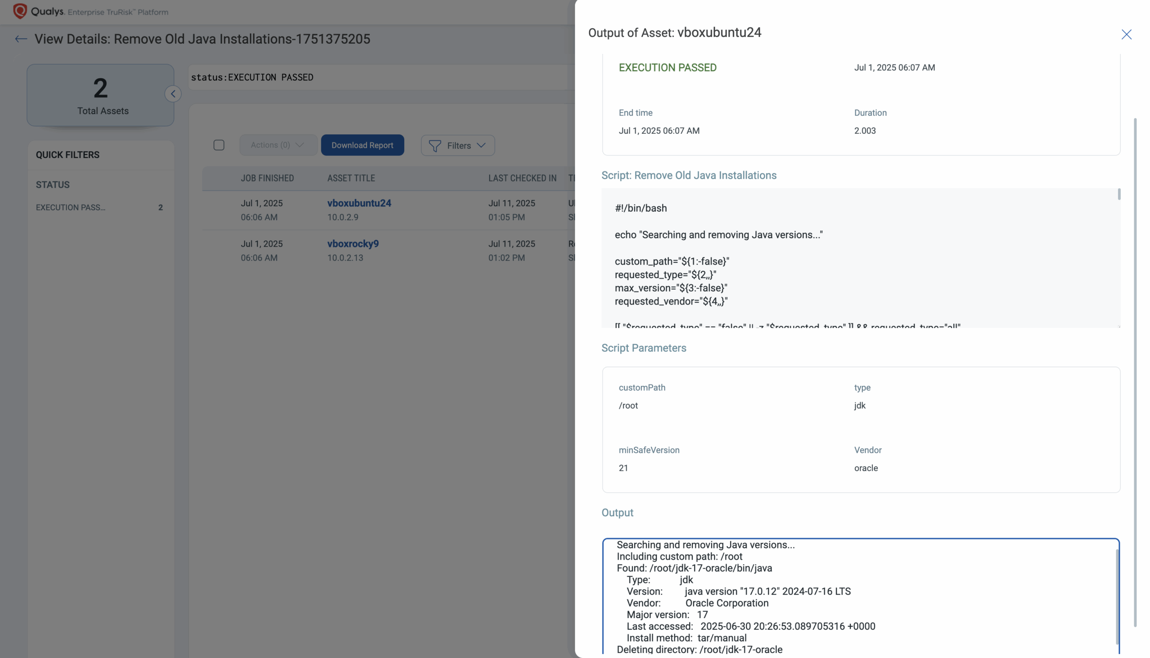
Task: Click Script: Remove Old Java Installations heading
Action: [x=689, y=175]
